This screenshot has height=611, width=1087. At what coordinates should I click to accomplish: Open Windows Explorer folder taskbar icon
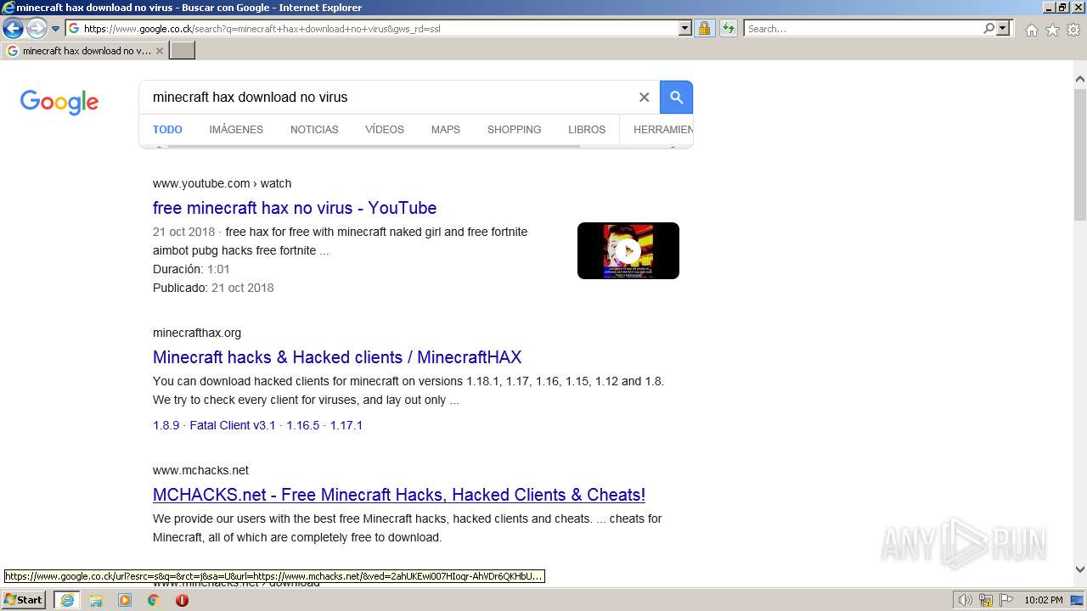96,600
